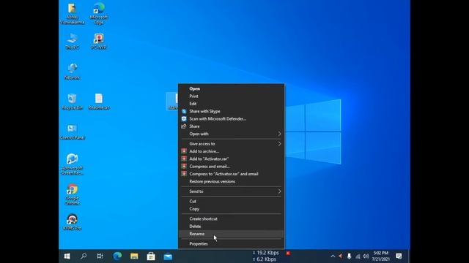Choose Delete in the context menu
Viewport: 469px width, 263px height.
tap(232, 226)
